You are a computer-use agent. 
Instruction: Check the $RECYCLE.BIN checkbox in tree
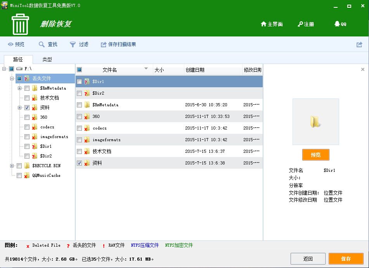pos(19,166)
